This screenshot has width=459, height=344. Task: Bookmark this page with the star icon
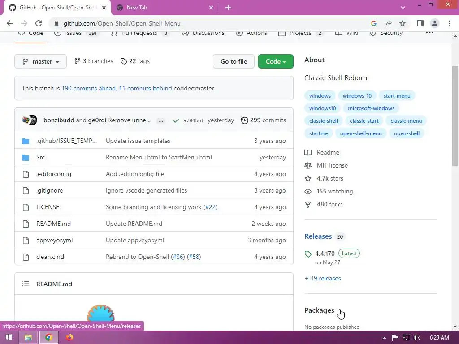pyautogui.click(x=403, y=23)
